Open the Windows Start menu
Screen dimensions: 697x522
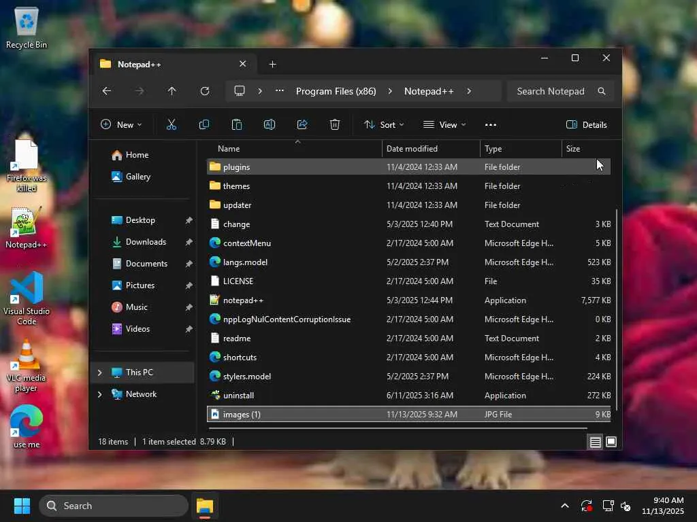click(22, 506)
